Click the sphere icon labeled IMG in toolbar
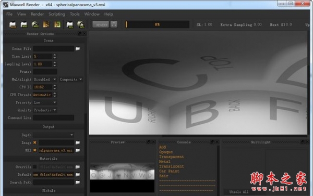313x196 pixels. point(81,24)
